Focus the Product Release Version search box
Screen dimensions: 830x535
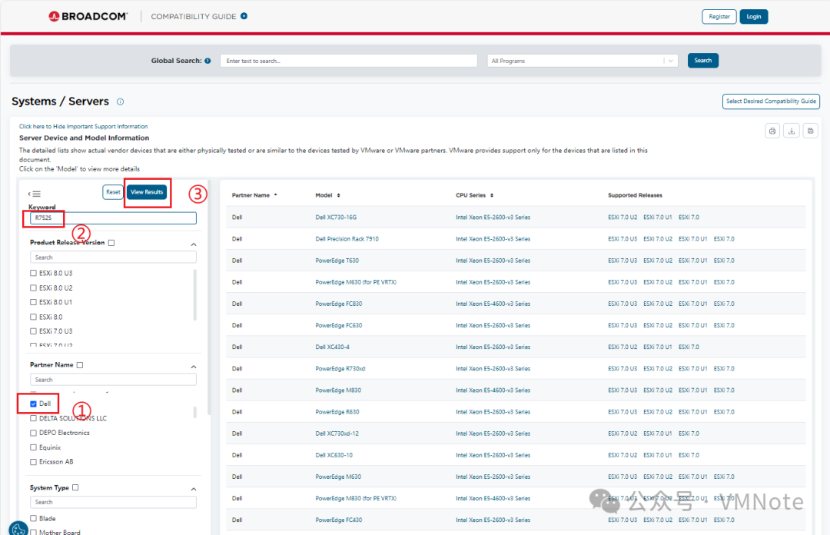[113, 258]
